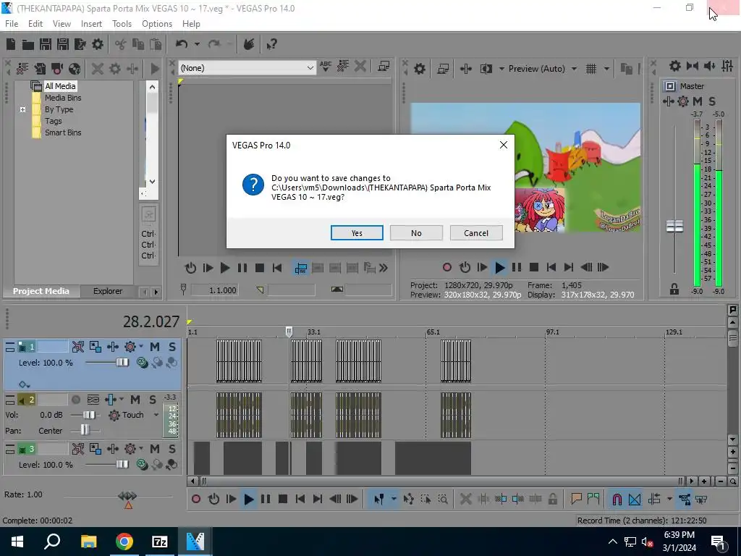Viewport: 741px width, 556px height.
Task: Play the video preview
Action: coord(499,268)
